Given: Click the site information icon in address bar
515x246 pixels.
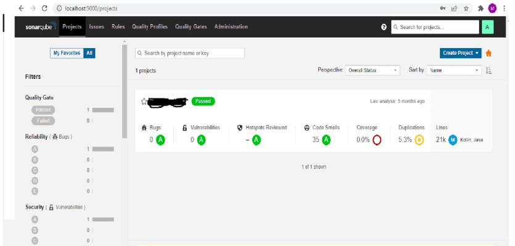Looking at the screenshot, I should tap(59, 9).
